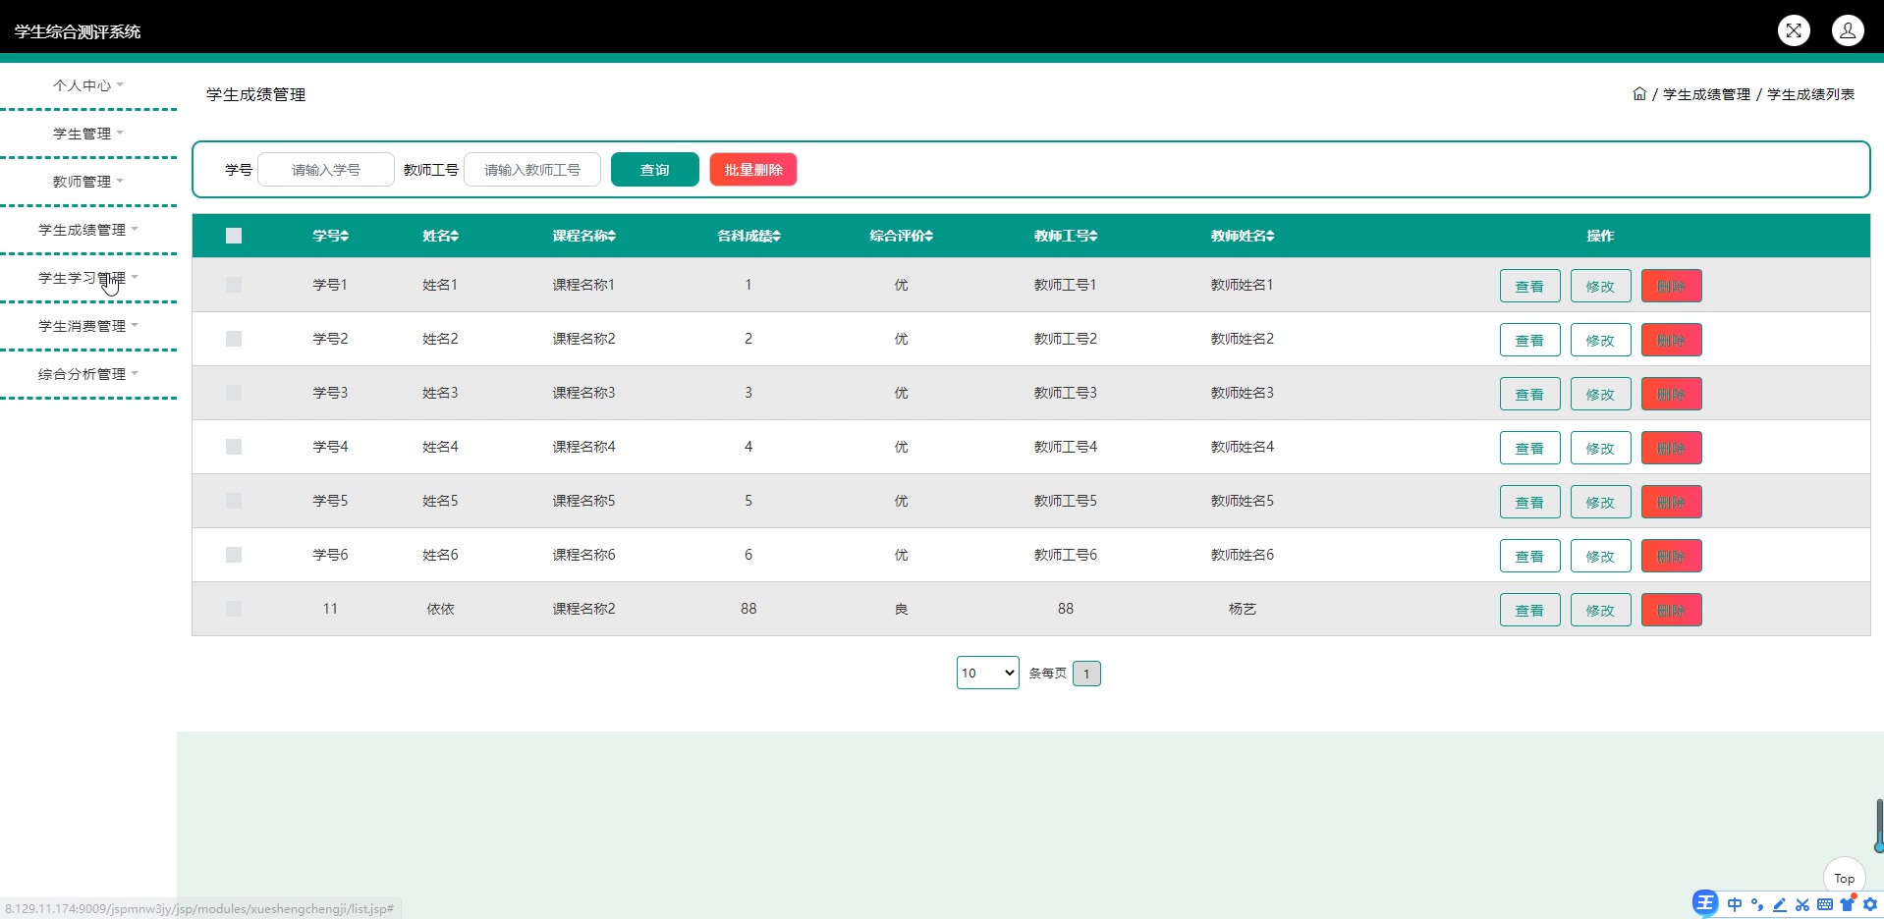The height and width of the screenshot is (919, 1884).
Task: Go to page 1 in pagination
Action: click(1086, 674)
